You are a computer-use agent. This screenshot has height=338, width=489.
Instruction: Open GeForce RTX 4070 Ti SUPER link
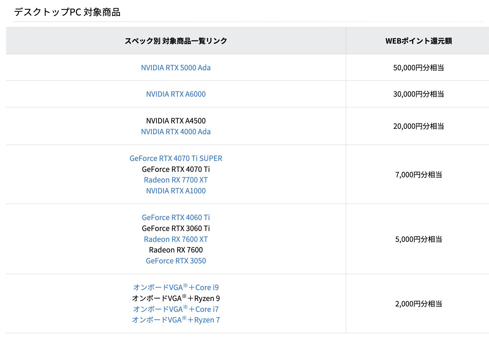(176, 158)
